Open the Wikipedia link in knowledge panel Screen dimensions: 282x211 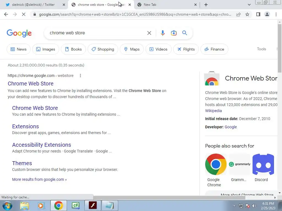pyautogui.click(x=213, y=111)
